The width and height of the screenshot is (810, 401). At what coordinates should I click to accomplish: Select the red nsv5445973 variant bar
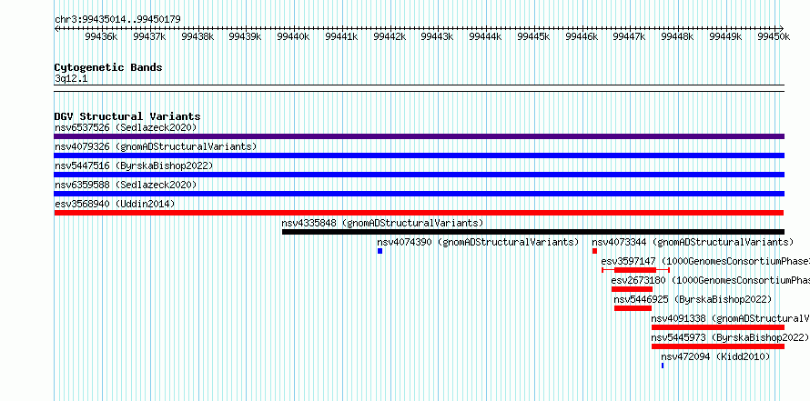point(718,346)
